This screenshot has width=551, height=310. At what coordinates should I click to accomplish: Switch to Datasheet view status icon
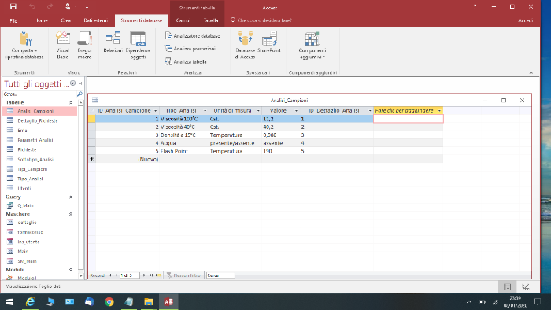pos(508,287)
